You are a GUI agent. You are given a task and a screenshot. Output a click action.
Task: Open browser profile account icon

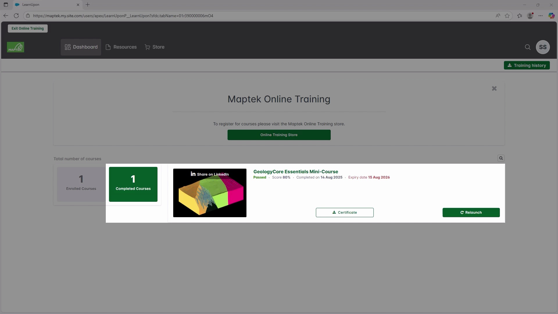530,16
